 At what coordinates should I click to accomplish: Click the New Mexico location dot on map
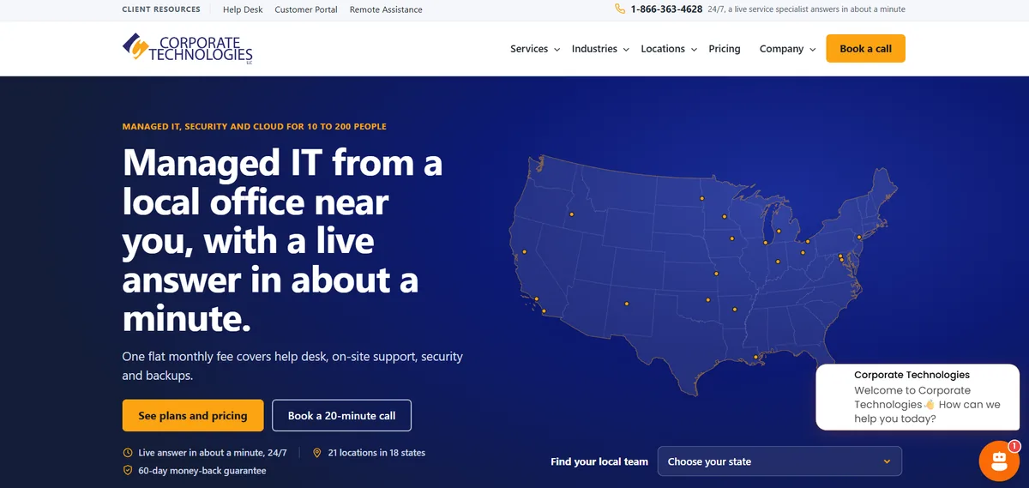(627, 303)
